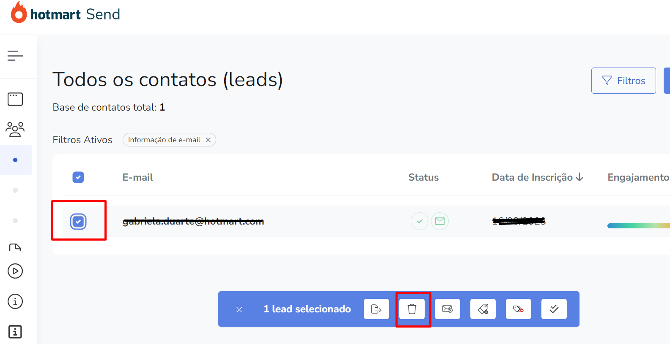Click the browser window icon in the sidebar
The width and height of the screenshot is (670, 344).
coord(15,99)
